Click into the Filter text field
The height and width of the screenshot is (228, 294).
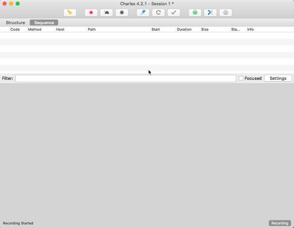coord(126,78)
